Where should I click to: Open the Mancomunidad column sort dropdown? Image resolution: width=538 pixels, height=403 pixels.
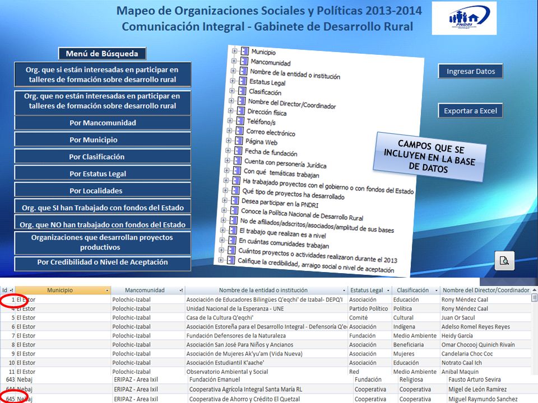(x=181, y=290)
